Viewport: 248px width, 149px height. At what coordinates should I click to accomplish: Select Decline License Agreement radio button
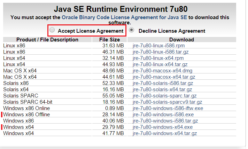click(x=132, y=30)
